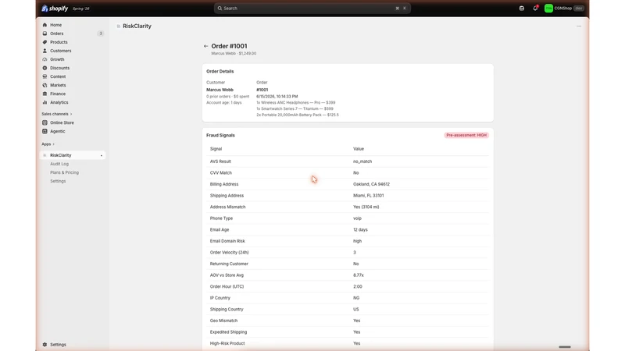Open Audit Log submenu item

coord(59,164)
